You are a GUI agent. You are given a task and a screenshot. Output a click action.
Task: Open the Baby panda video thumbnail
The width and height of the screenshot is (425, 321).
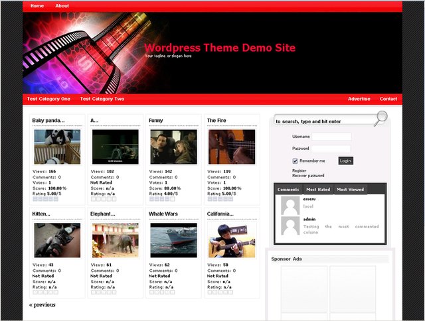pos(57,147)
